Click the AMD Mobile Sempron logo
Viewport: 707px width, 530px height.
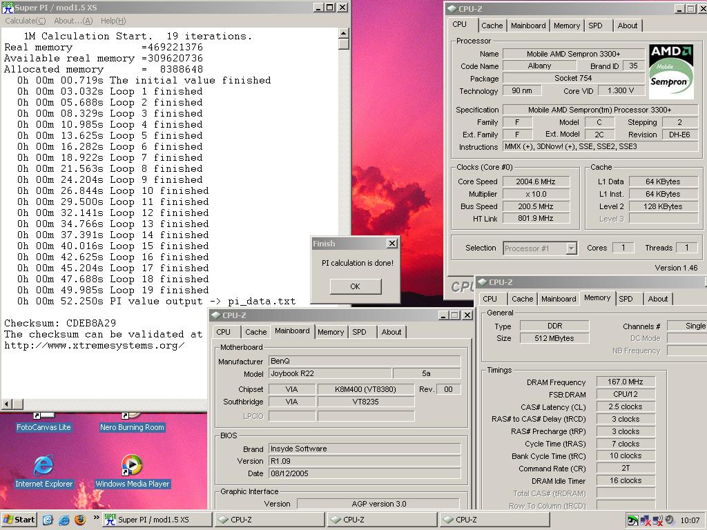coord(671,71)
